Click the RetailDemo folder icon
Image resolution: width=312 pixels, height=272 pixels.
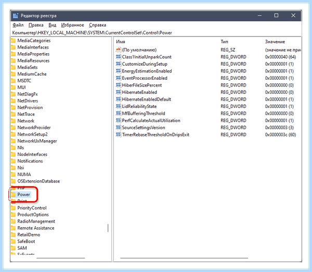pyautogui.click(x=14, y=234)
